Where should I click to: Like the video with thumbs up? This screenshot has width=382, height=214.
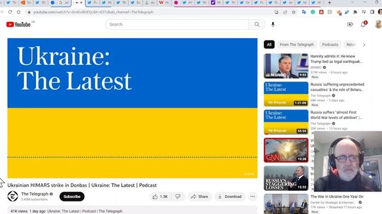tap(161, 197)
